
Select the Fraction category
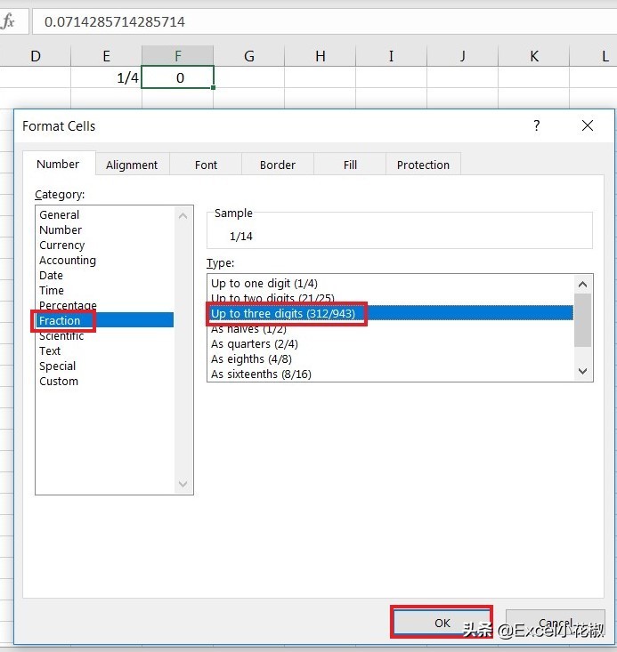point(104,320)
